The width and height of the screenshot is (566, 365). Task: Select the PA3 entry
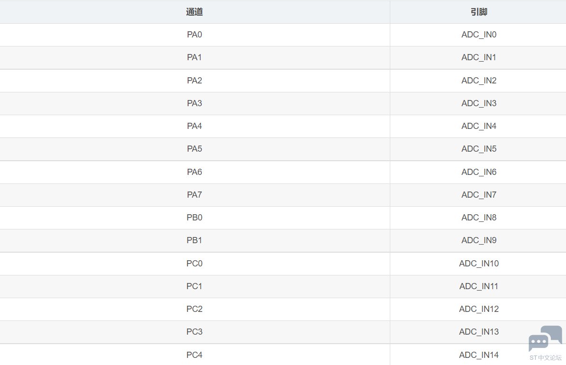[195, 103]
